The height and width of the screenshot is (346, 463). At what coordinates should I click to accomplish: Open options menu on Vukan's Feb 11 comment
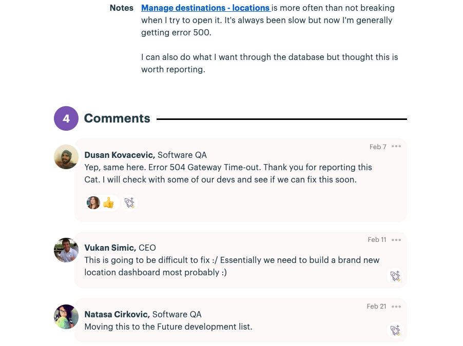click(396, 240)
